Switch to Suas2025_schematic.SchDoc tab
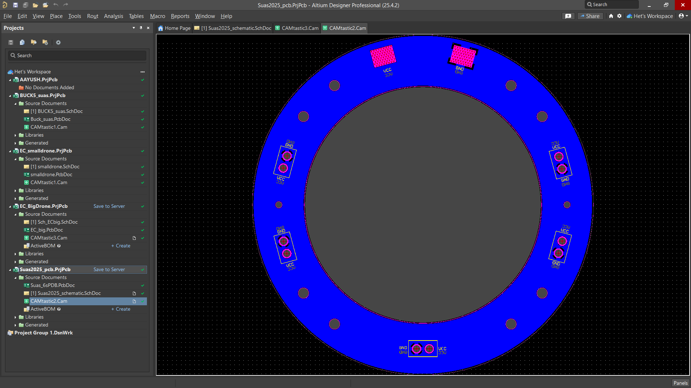This screenshot has width=691, height=388. (233, 28)
